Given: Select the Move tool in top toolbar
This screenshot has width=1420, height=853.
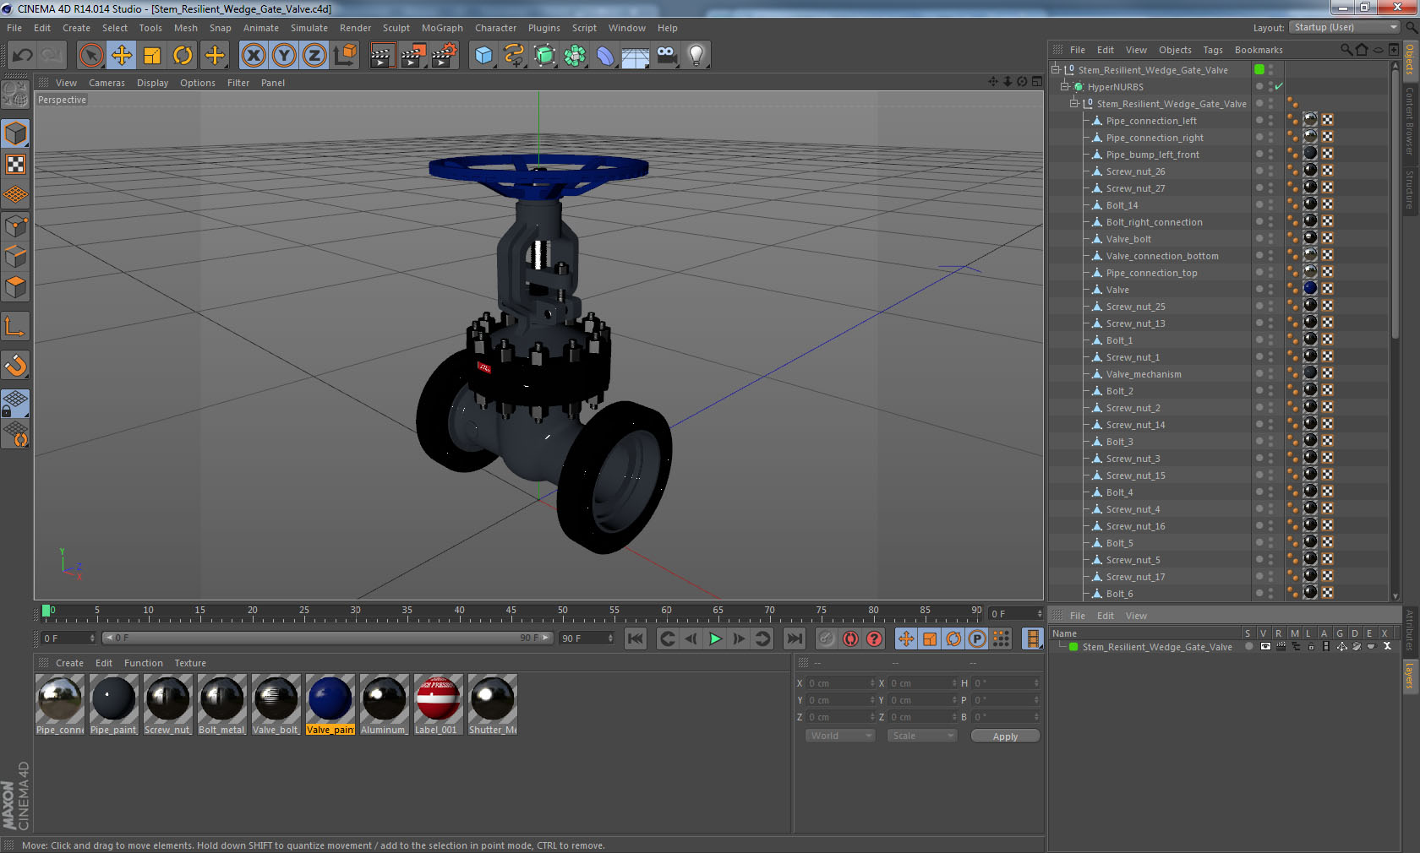Looking at the screenshot, I should pyautogui.click(x=122, y=56).
